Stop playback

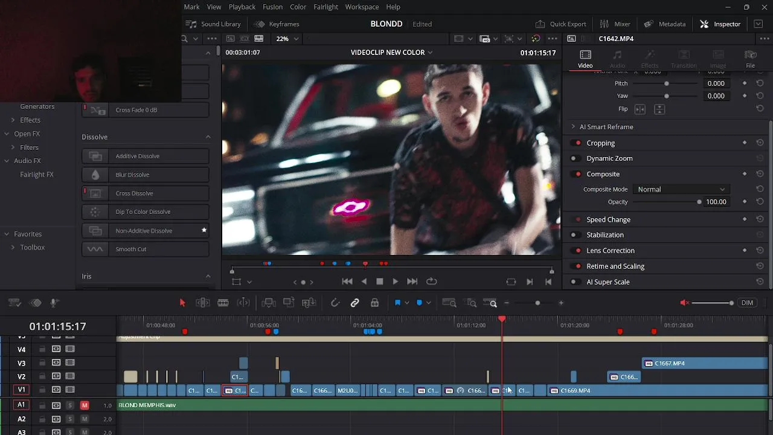[380, 282]
